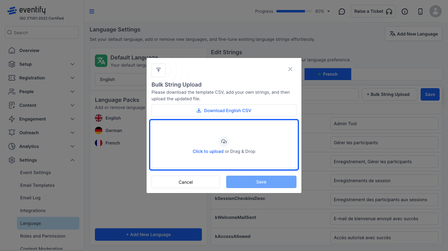Image resolution: width=448 pixels, height=251 pixels.
Task: Close the Bulk String Upload dialog
Action: (290, 69)
